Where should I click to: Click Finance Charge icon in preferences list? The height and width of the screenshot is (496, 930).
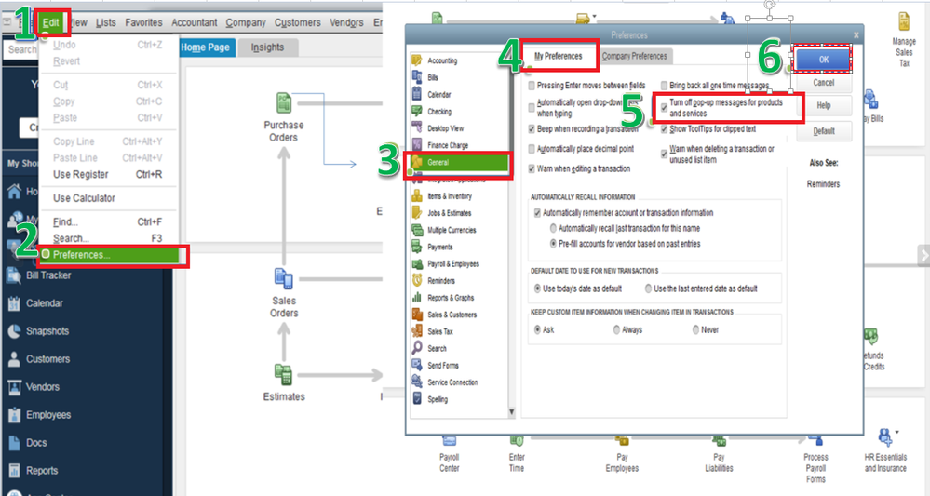coord(417,144)
